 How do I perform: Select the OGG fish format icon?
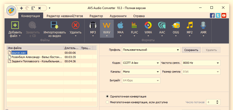(x=176, y=25)
